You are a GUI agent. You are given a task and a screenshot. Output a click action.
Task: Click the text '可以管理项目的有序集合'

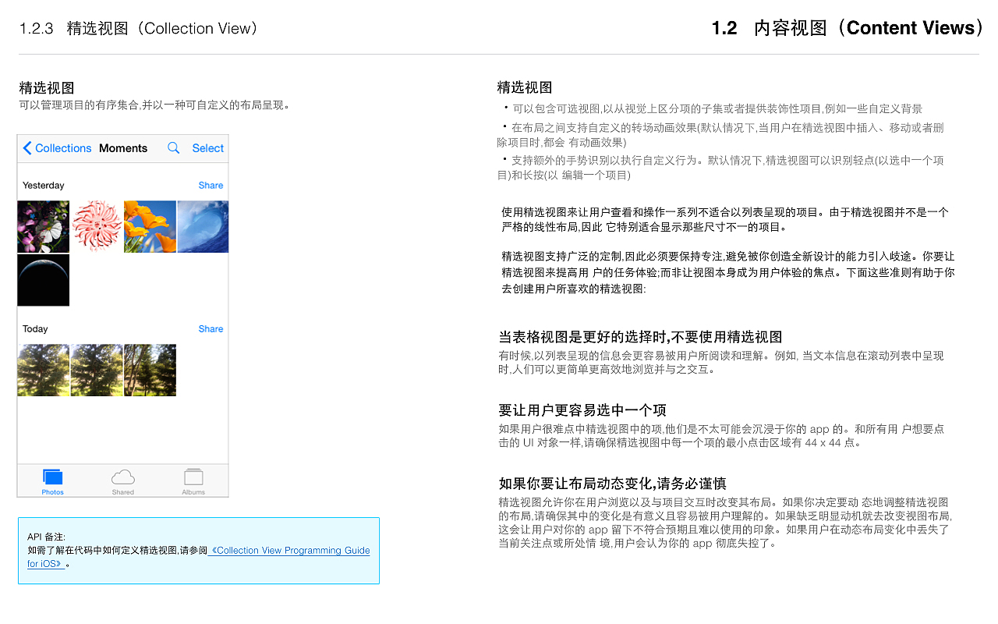[x=79, y=105]
